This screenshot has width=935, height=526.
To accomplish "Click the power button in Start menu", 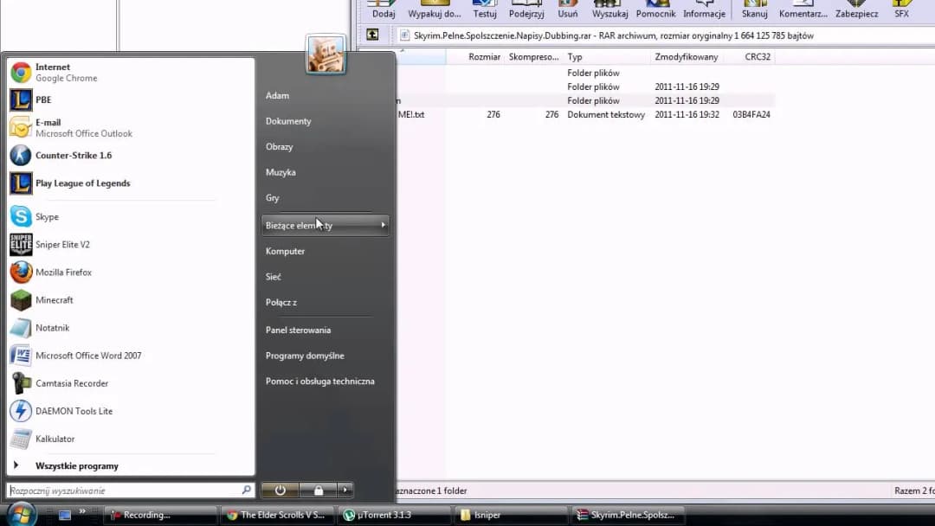I will click(280, 491).
